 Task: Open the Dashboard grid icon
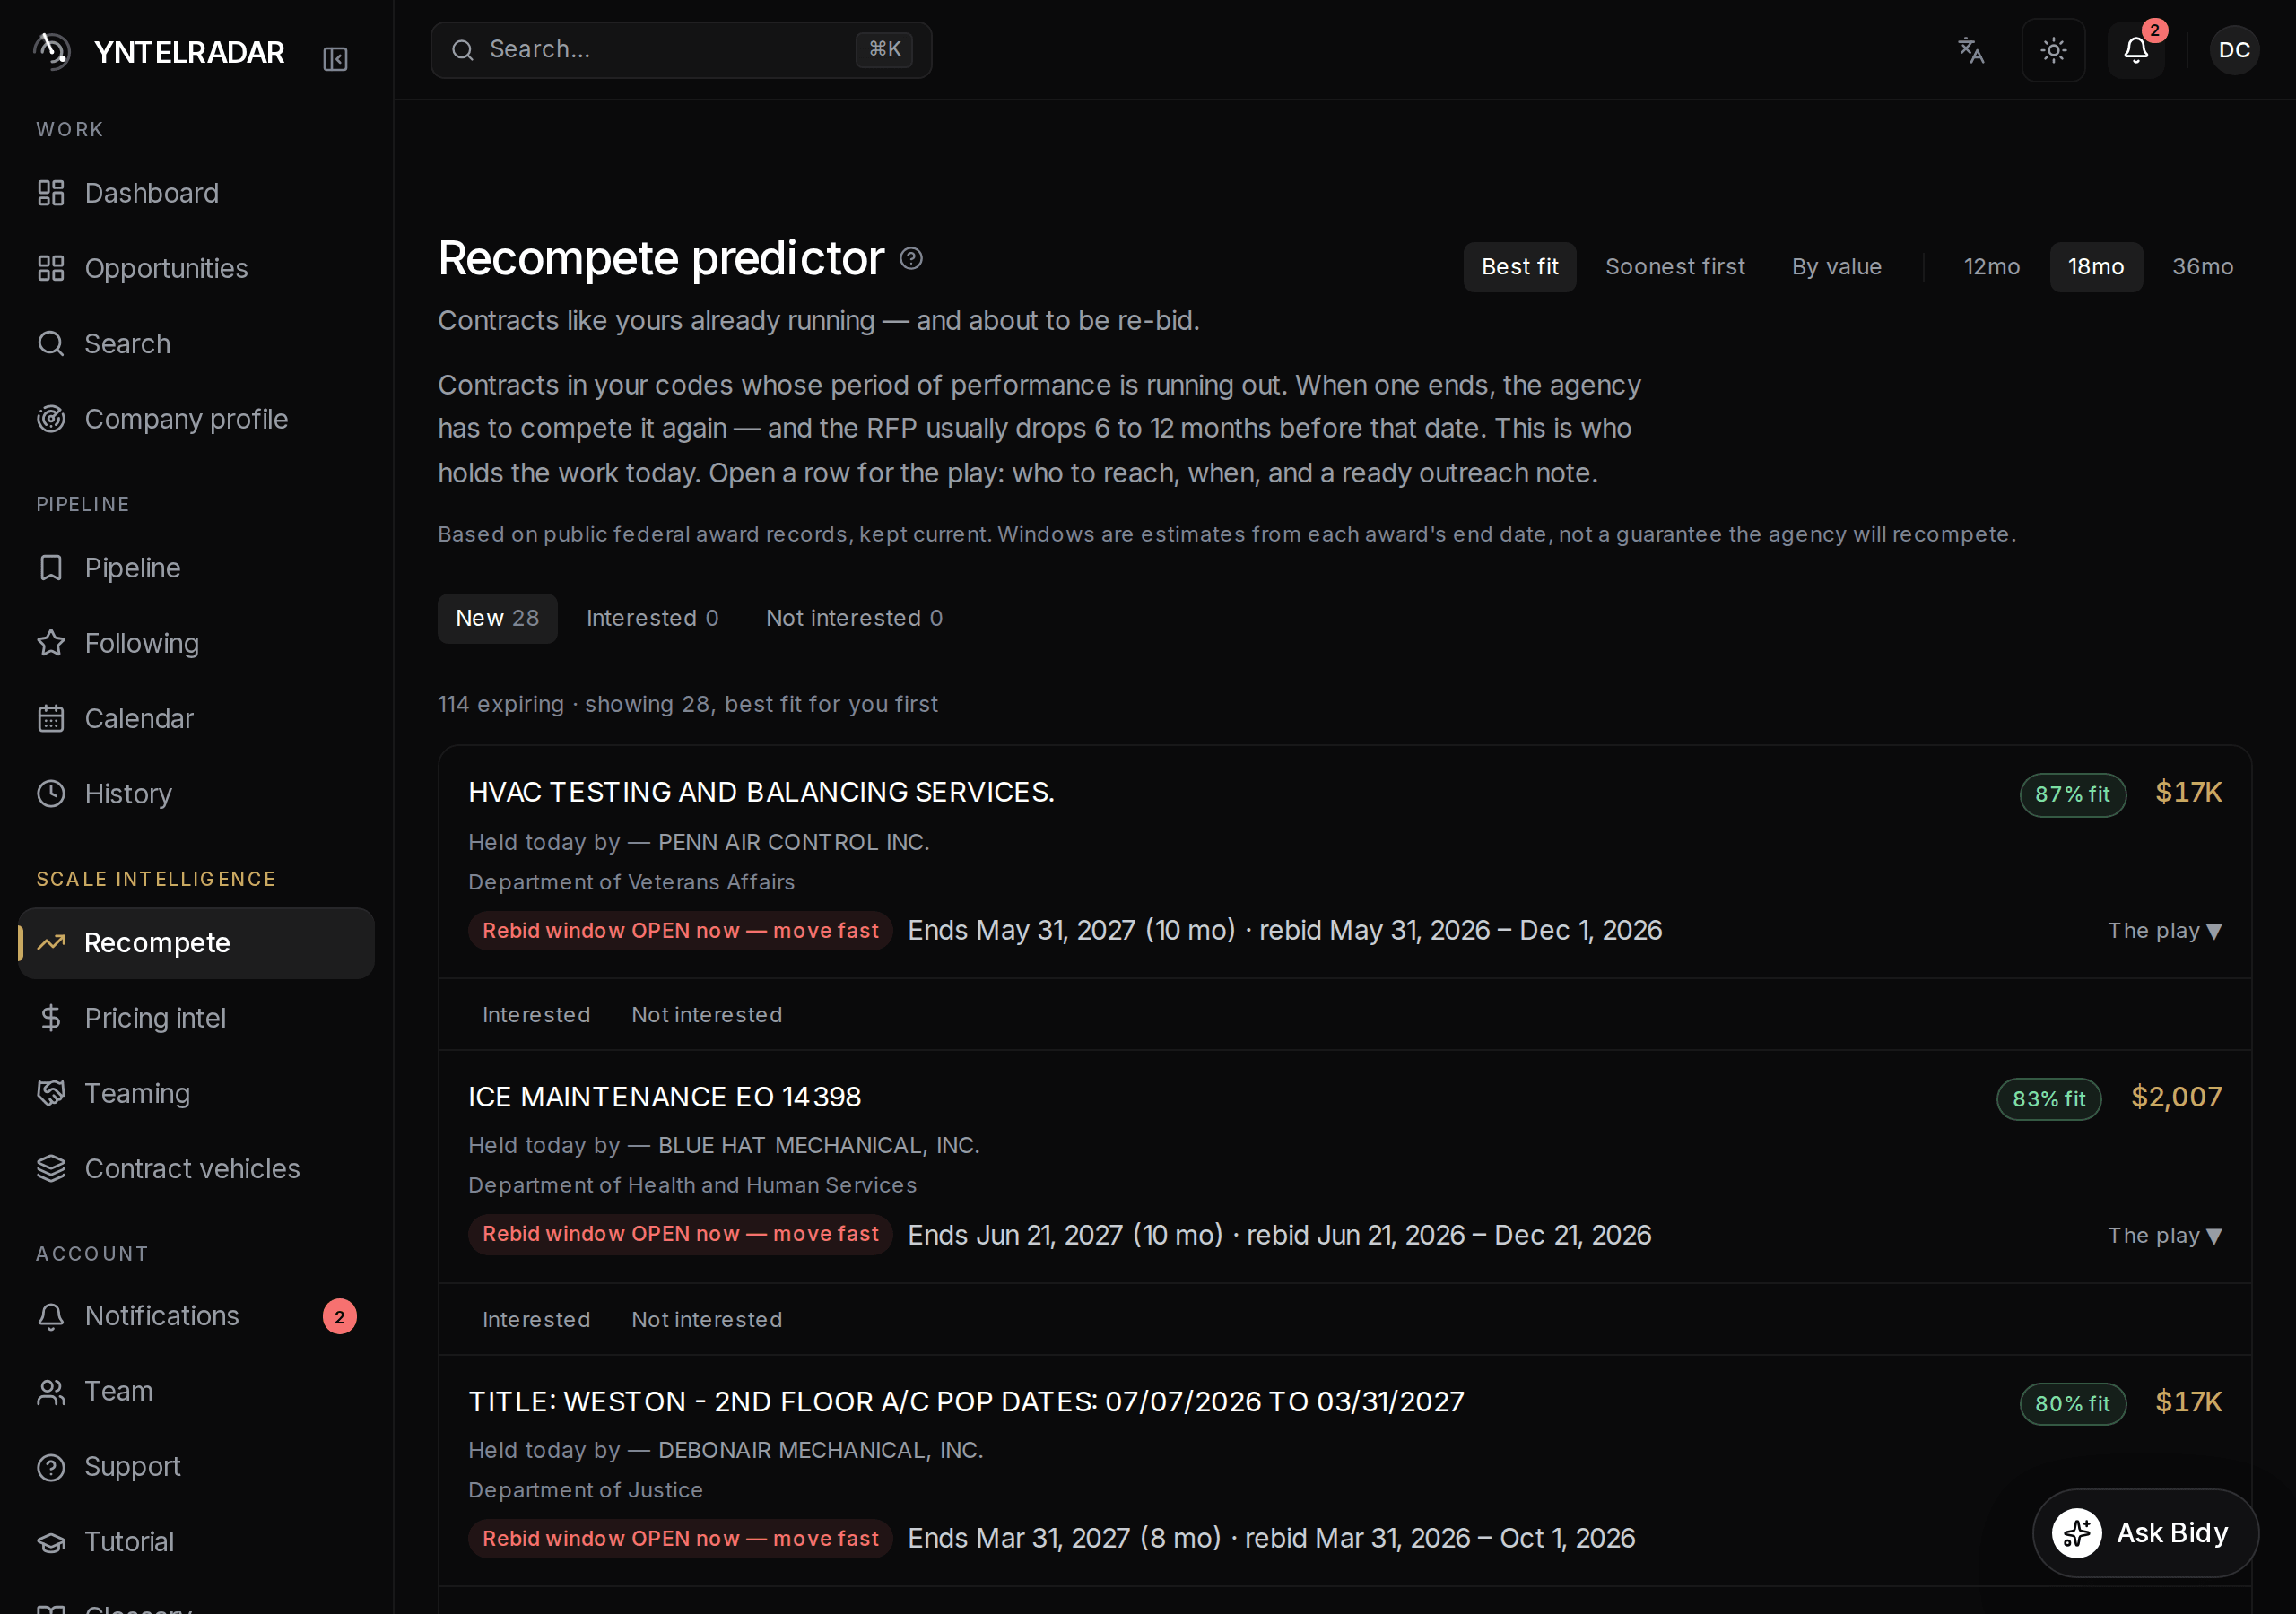coord(51,193)
